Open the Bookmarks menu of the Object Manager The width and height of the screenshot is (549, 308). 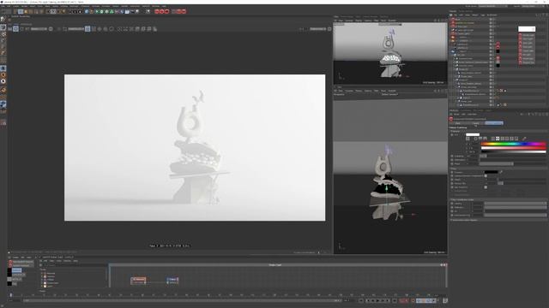click(492, 15)
